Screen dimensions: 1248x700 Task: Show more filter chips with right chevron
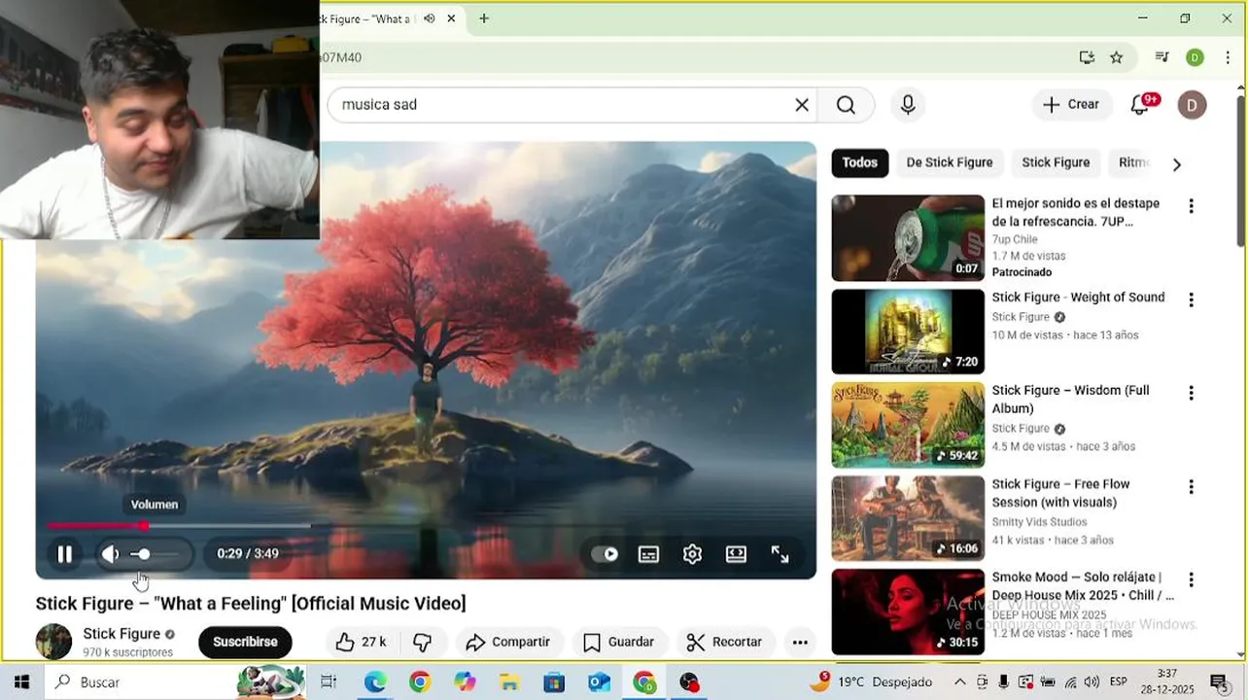pyautogui.click(x=1176, y=164)
